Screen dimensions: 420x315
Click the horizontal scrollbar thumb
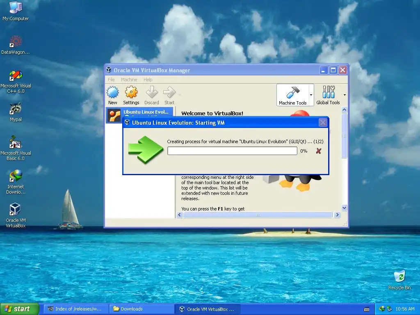click(258, 215)
